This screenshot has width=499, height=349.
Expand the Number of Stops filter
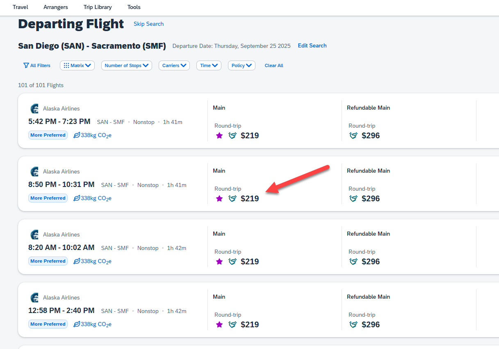tap(126, 65)
